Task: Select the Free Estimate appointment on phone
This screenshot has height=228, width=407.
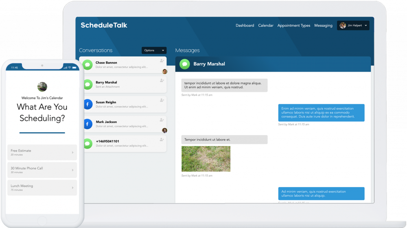Action: (42, 152)
